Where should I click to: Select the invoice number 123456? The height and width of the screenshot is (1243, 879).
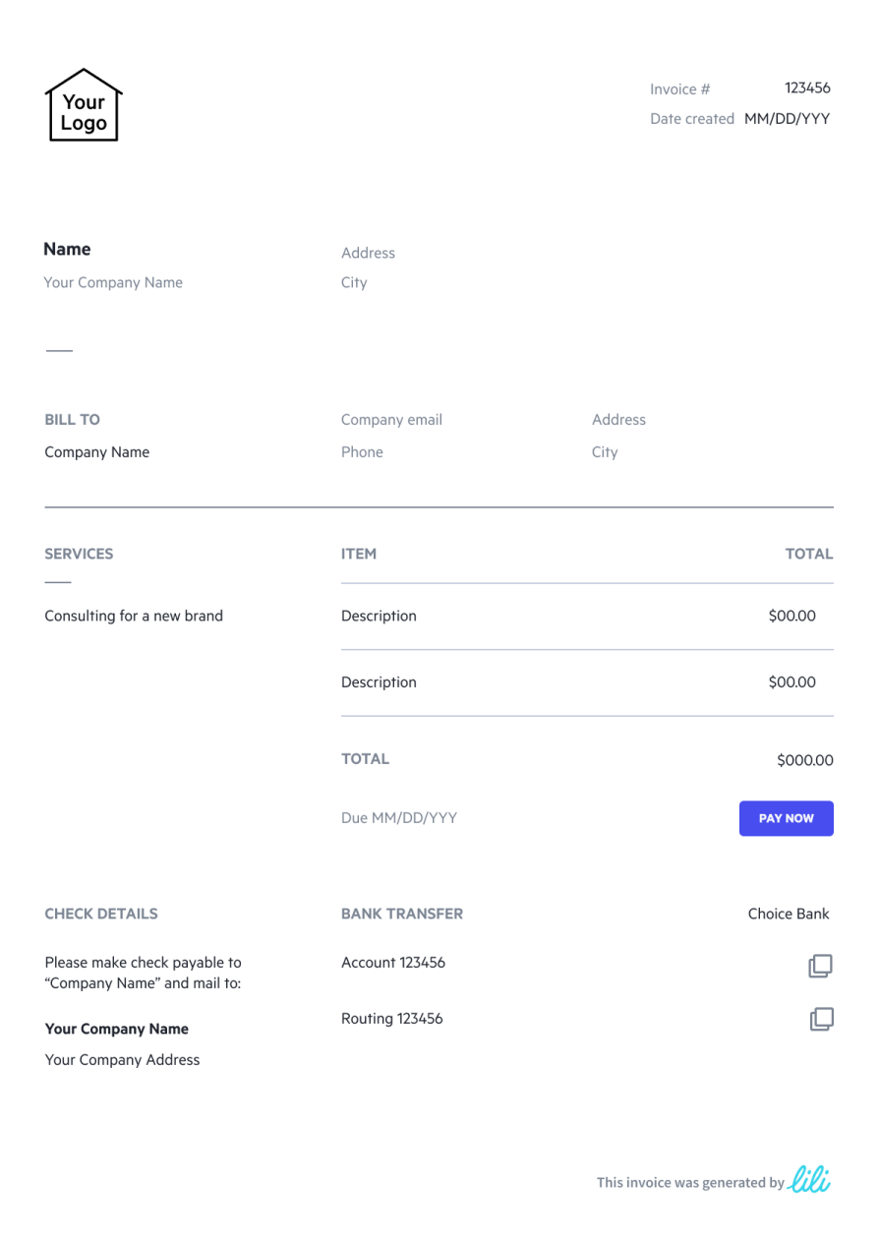pyautogui.click(x=807, y=88)
